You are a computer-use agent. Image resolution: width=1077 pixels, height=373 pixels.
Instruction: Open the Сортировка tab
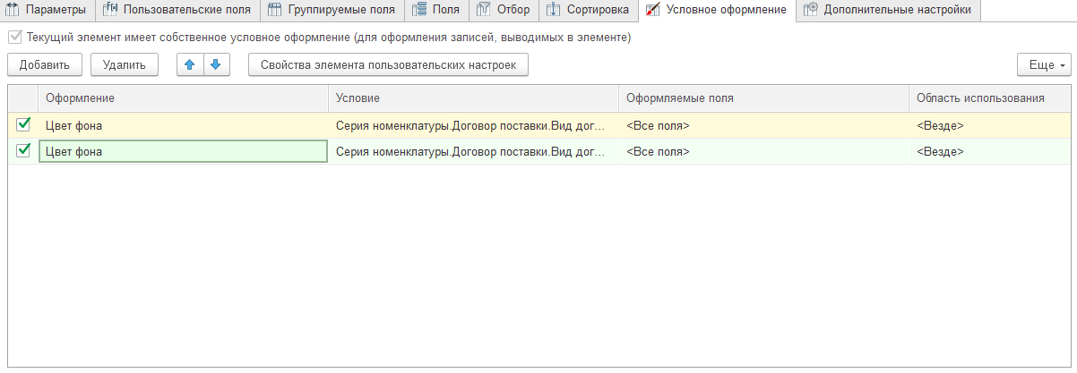click(x=589, y=11)
